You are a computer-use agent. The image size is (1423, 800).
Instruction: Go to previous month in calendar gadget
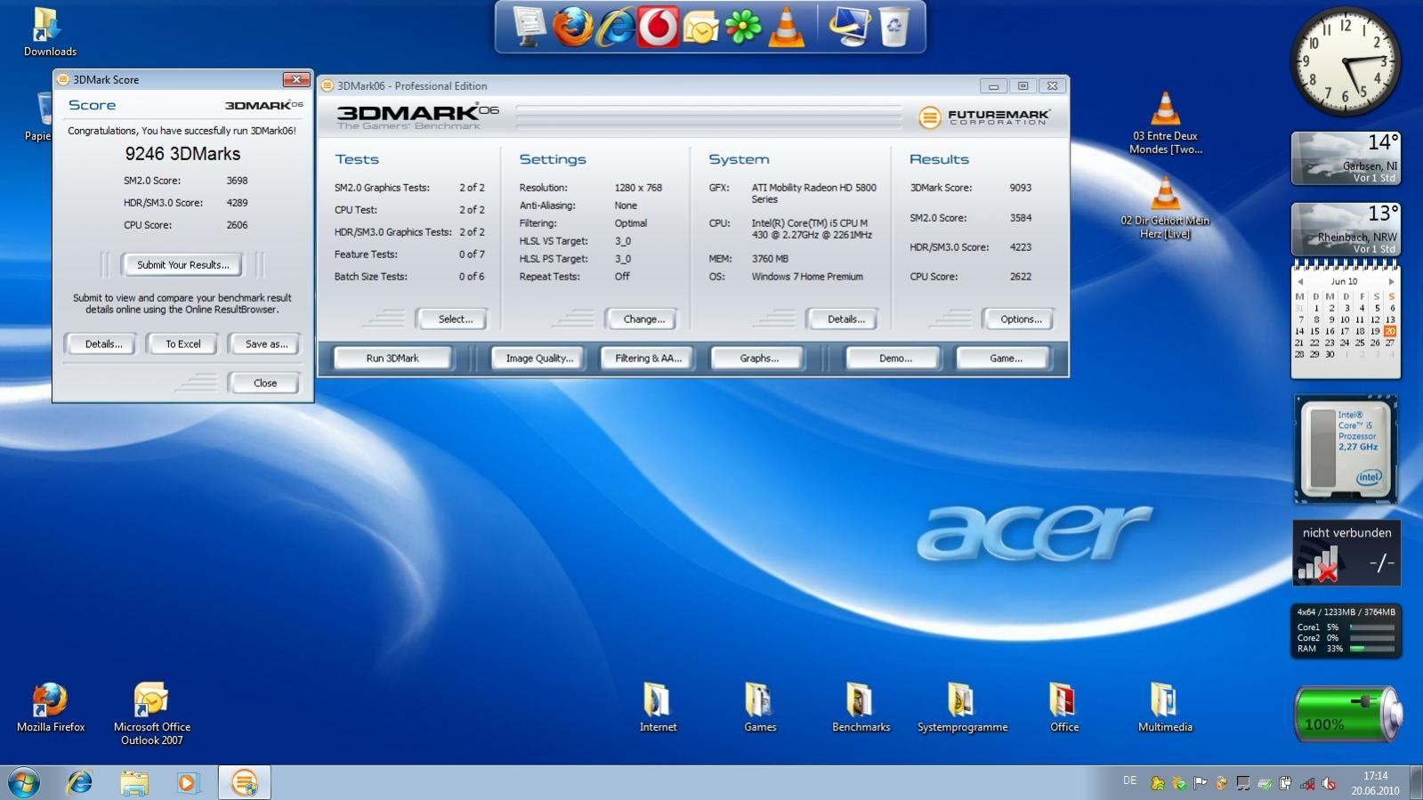(x=1300, y=281)
